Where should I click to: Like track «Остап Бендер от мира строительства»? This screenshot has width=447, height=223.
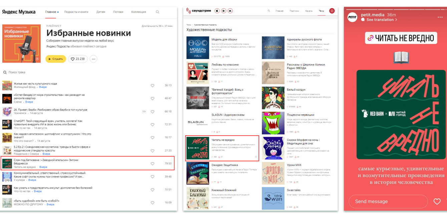[152, 99]
